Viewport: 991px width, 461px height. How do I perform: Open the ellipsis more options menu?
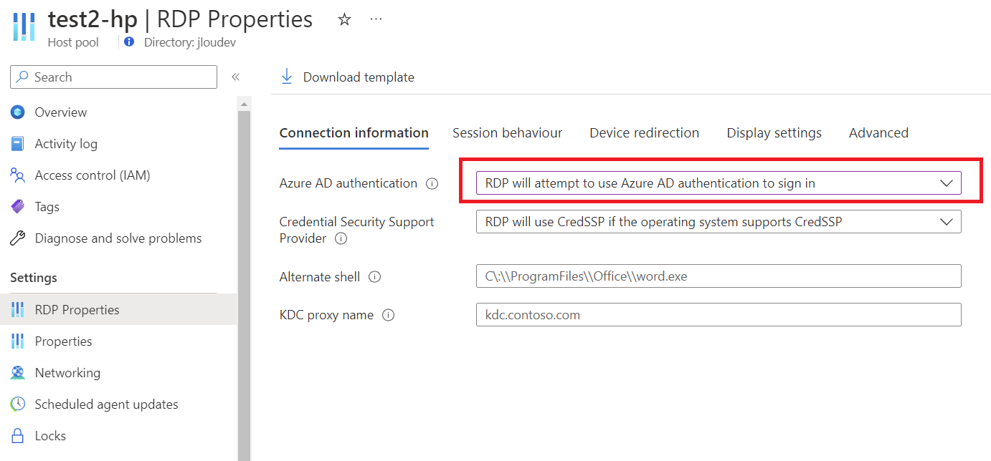pyautogui.click(x=376, y=19)
